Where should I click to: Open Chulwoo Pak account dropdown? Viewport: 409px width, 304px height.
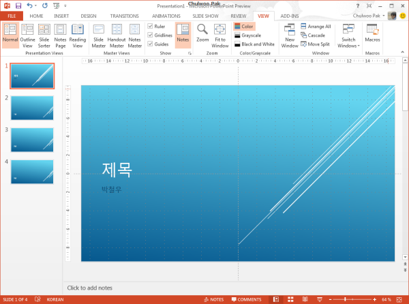coord(369,16)
